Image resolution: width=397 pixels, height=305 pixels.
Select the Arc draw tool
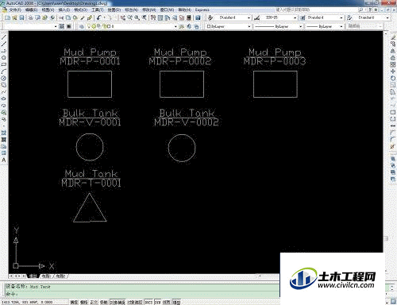[x=4, y=71]
